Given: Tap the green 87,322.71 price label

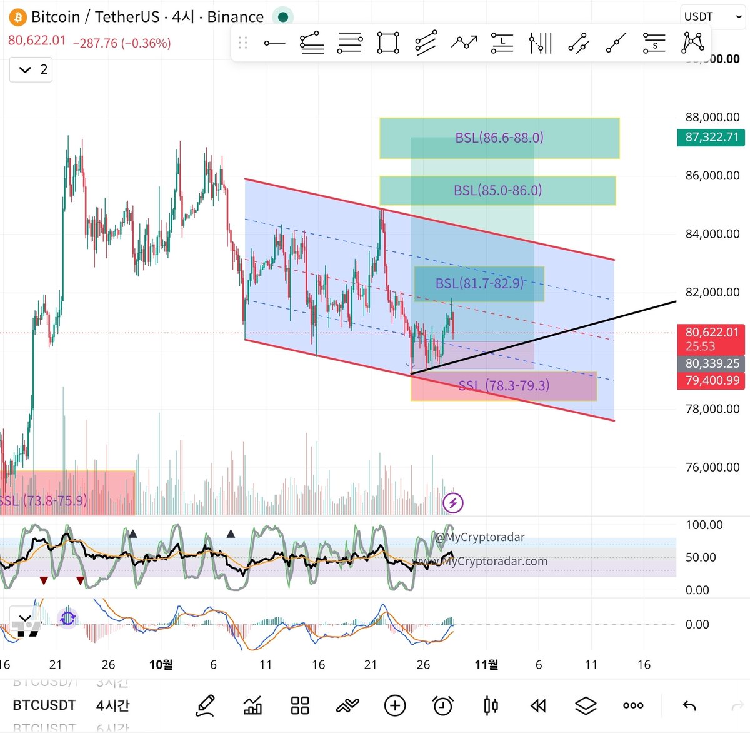Looking at the screenshot, I should (x=711, y=137).
